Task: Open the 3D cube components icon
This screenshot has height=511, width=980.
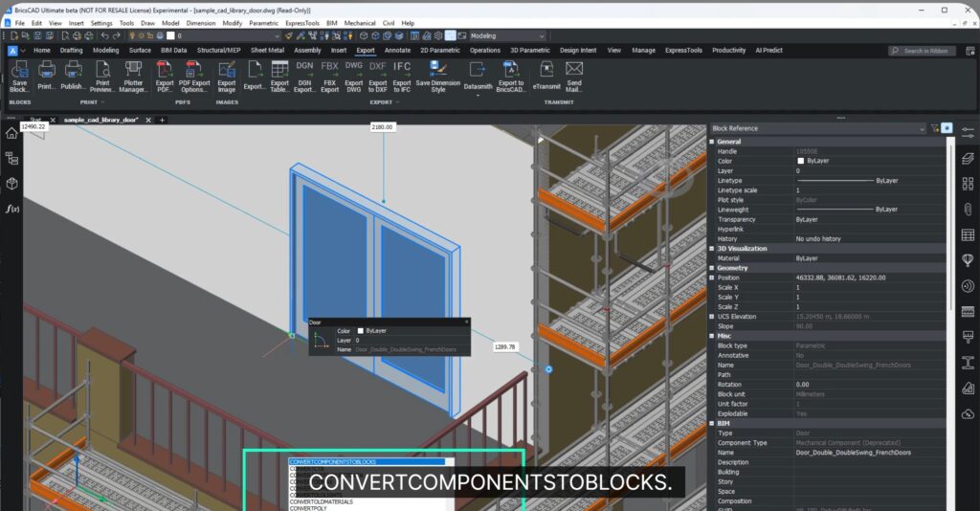Action: click(x=11, y=184)
